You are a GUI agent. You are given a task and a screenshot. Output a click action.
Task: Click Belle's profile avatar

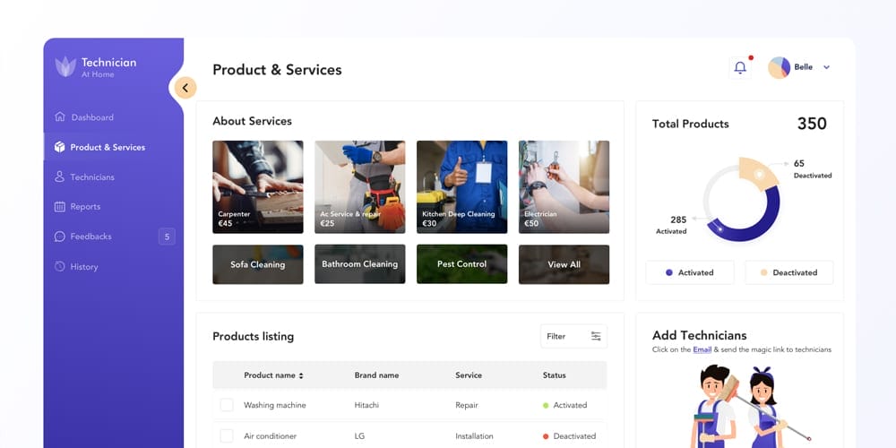779,67
